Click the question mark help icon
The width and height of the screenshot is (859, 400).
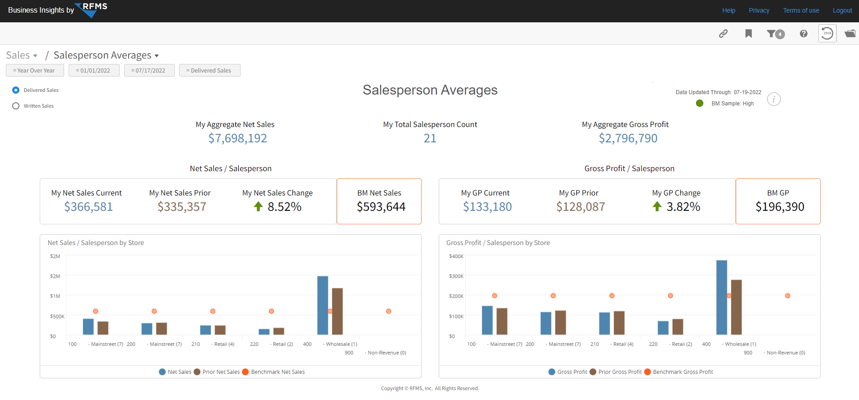[x=803, y=33]
